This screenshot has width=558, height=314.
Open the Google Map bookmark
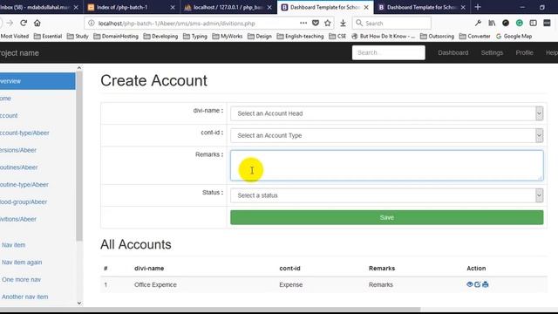514,37
